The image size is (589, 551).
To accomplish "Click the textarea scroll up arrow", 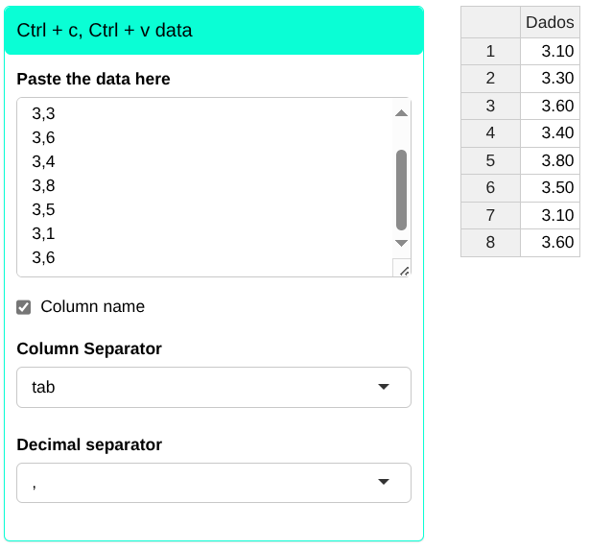I will (401, 113).
